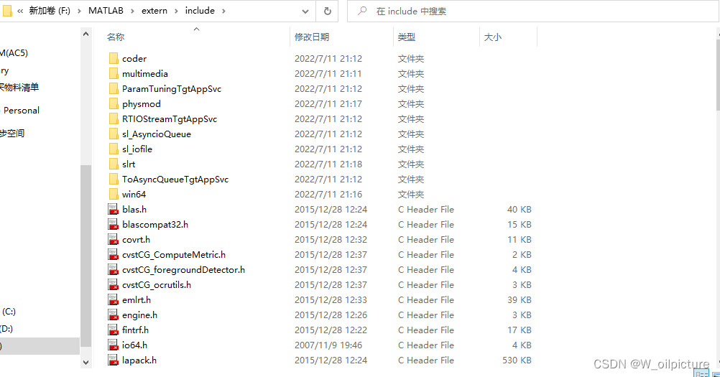Sort by 名称 column header
Screen dimensions: 720x377
(116, 37)
